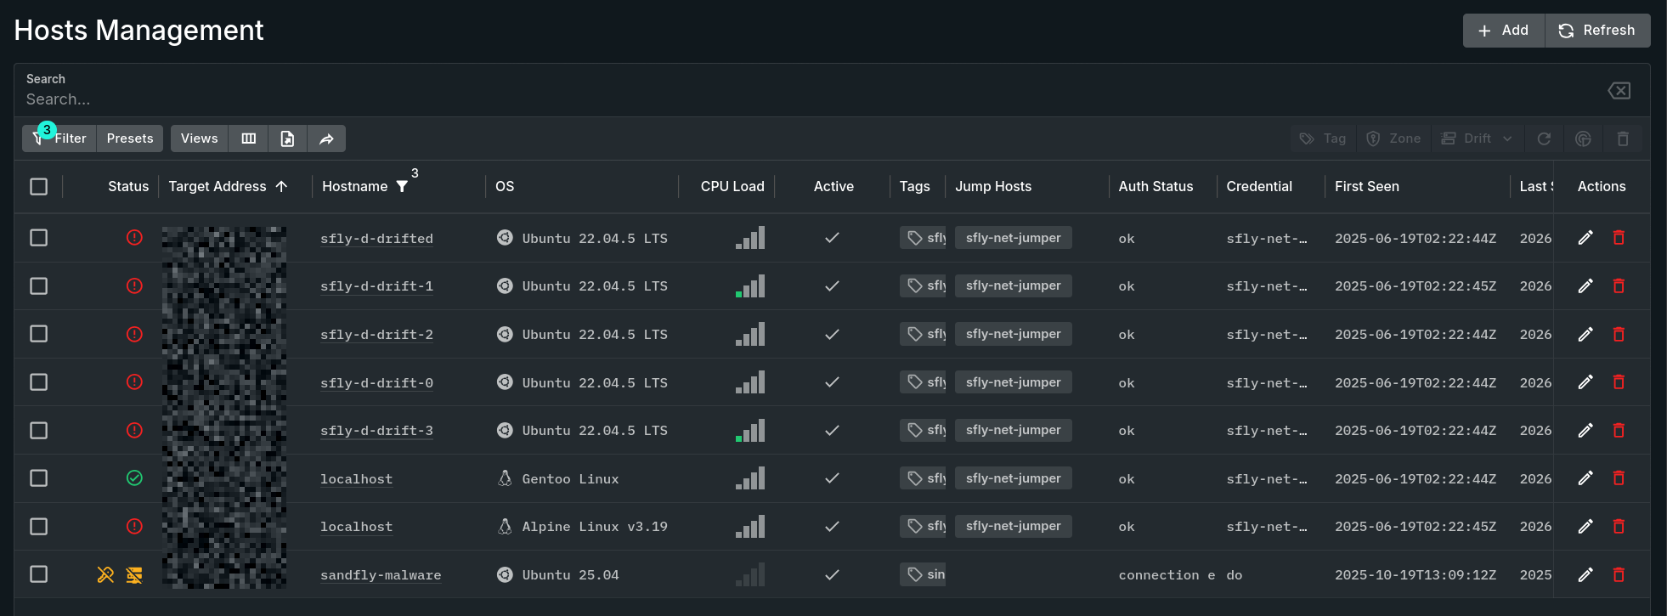Toggle the select-all header checkbox
The height and width of the screenshot is (616, 1667).
pos(39,187)
